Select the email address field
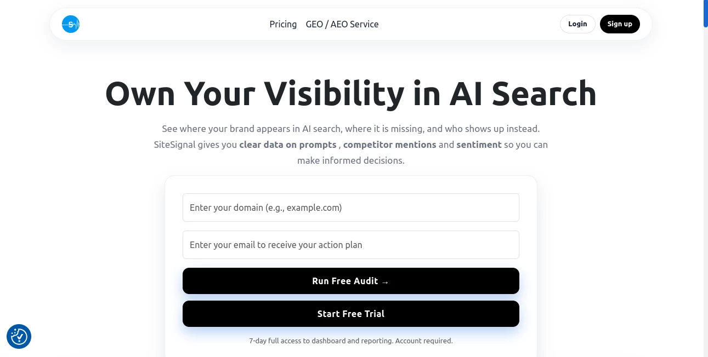The image size is (708, 357). (351, 245)
